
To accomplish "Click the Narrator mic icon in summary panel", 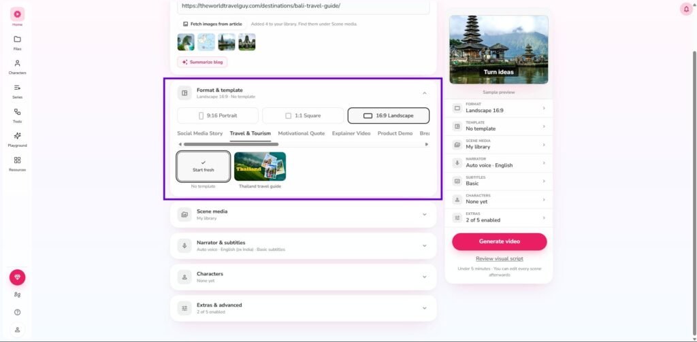I will click(x=457, y=163).
